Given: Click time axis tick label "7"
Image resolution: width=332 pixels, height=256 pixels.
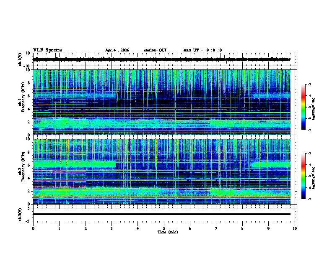Looking at the screenshot, I should coord(216,228).
